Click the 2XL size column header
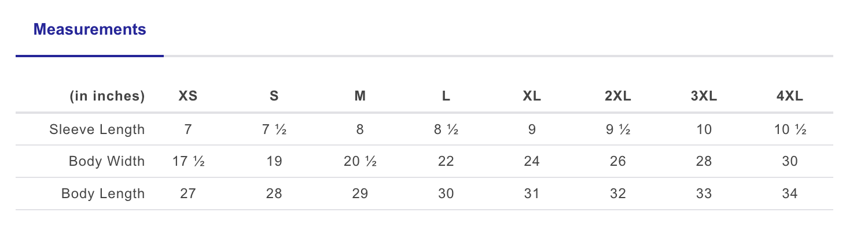 (617, 96)
